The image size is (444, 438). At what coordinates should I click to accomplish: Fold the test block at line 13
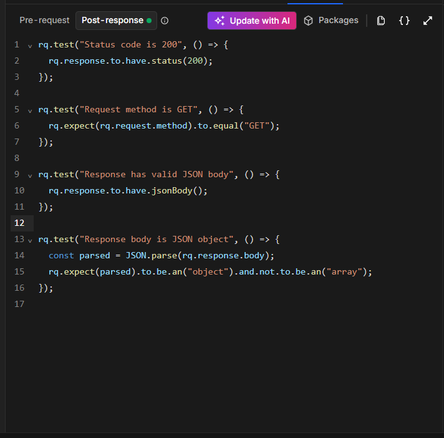pyautogui.click(x=30, y=241)
